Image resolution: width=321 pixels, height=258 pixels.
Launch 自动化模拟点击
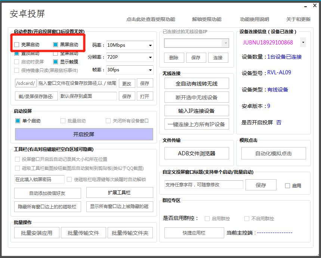tap(274, 154)
